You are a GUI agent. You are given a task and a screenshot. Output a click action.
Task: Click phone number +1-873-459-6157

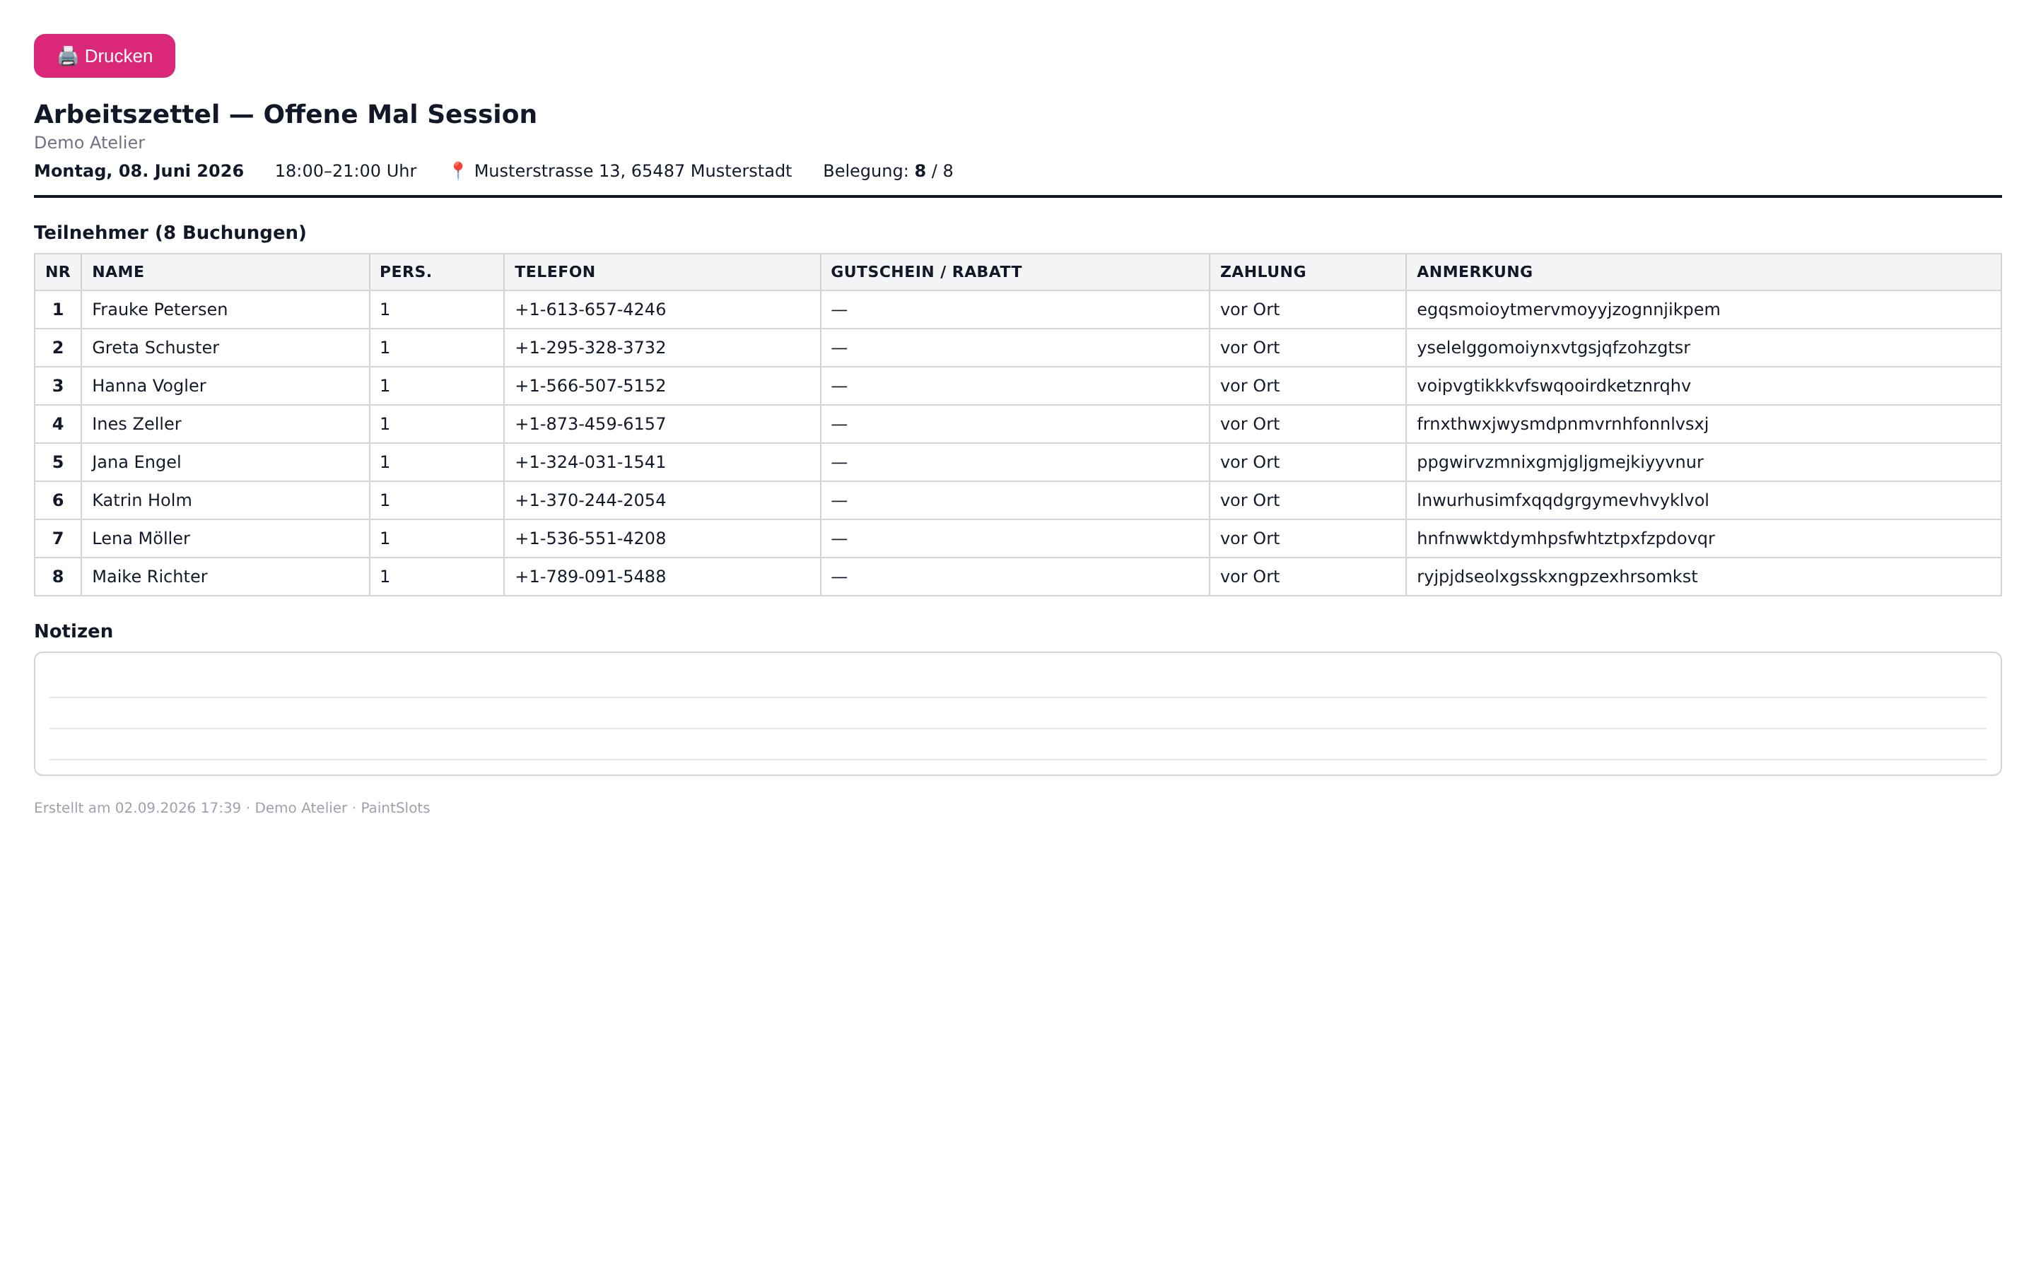tap(590, 424)
